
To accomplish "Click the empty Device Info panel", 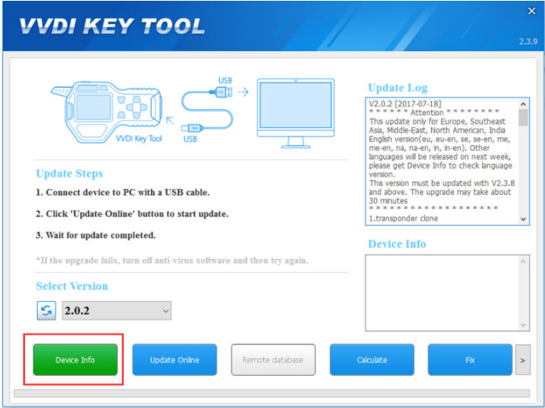I will tap(448, 292).
